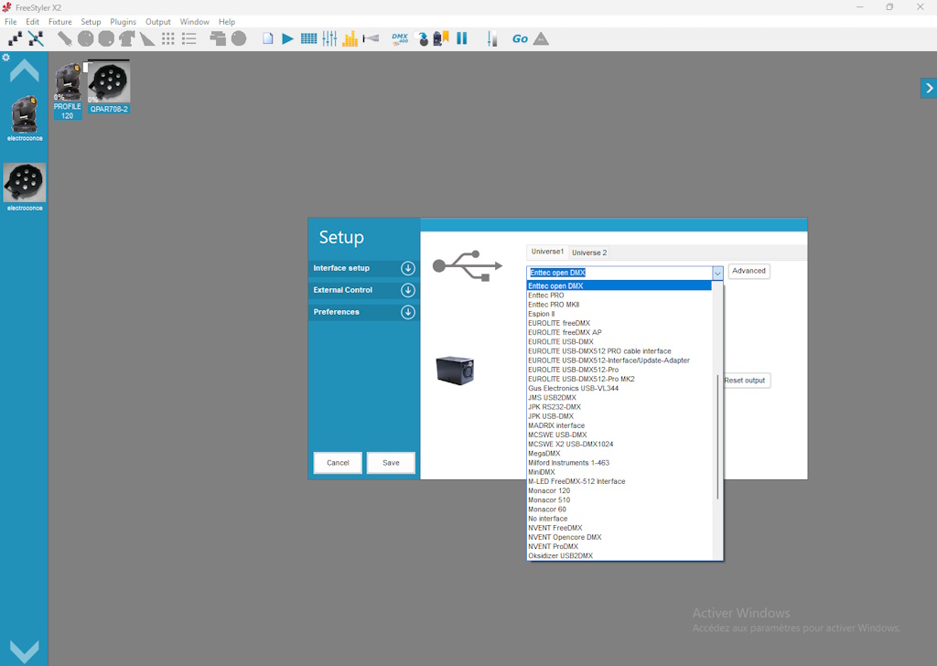The height and width of the screenshot is (666, 937).
Task: Expand the External Control section
Action: [x=408, y=290]
